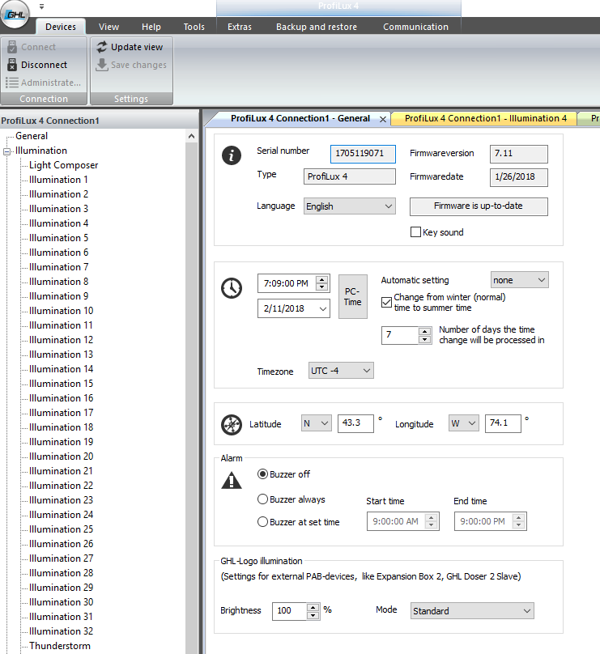The width and height of the screenshot is (600, 654).
Task: Select Illumination 1 in the tree
Action: click(x=59, y=180)
